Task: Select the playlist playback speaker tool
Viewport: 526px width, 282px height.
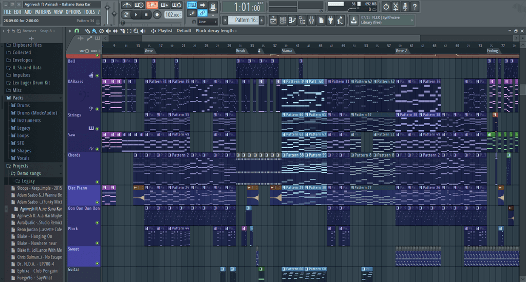Action: coord(143,31)
